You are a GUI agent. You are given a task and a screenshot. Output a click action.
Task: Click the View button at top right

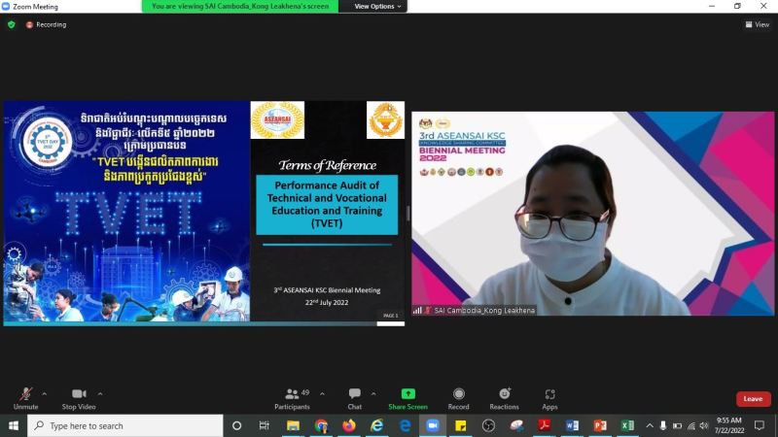757,24
